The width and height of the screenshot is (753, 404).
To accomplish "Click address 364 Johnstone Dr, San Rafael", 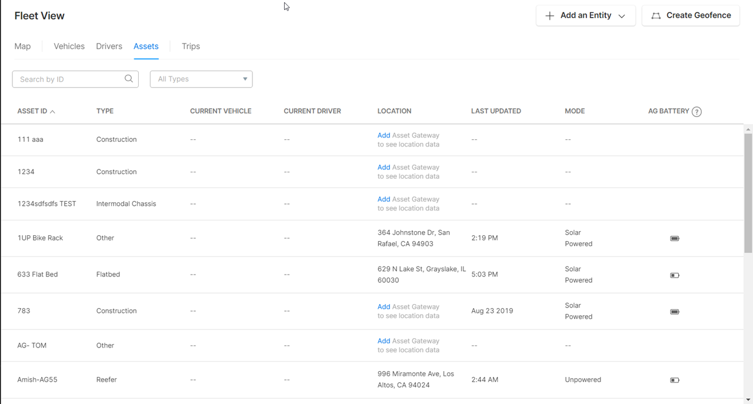I will click(414, 238).
